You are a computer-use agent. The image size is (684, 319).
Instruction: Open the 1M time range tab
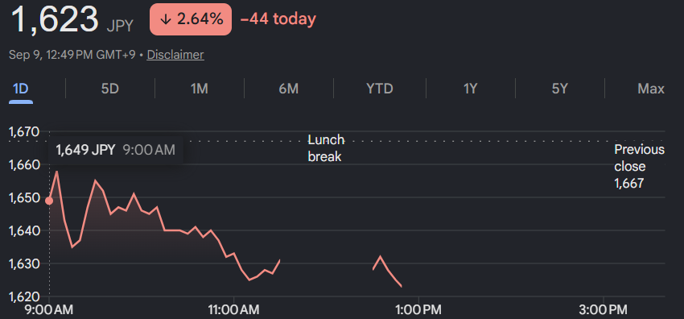coord(199,89)
